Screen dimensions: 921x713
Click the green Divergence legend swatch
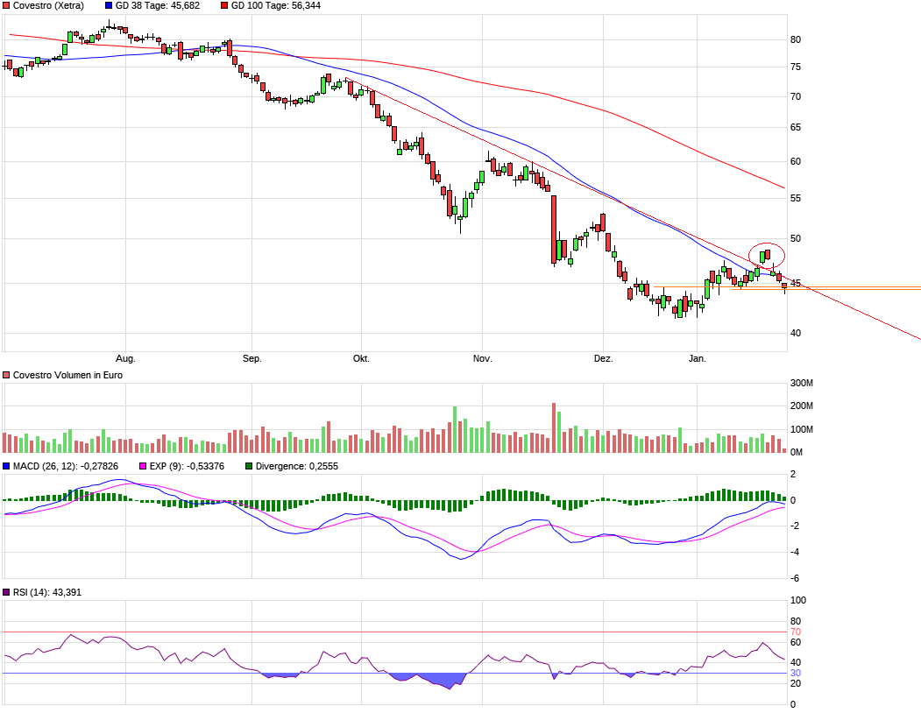tap(249, 466)
